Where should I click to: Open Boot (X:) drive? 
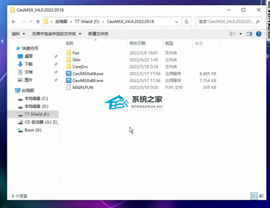point(33,130)
